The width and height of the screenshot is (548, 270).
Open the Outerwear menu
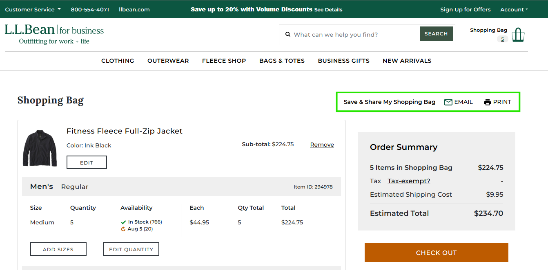[168, 61]
